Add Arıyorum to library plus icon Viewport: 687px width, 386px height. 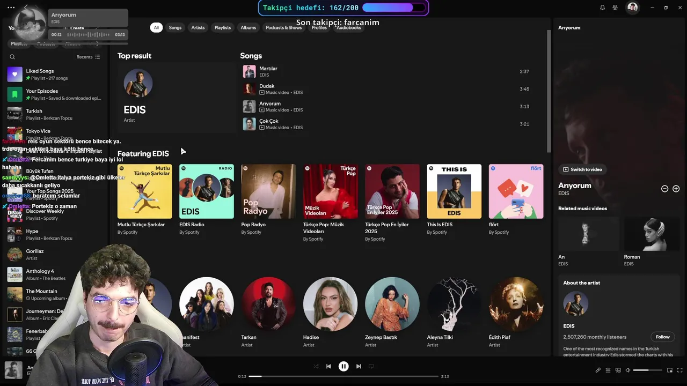pos(676,189)
